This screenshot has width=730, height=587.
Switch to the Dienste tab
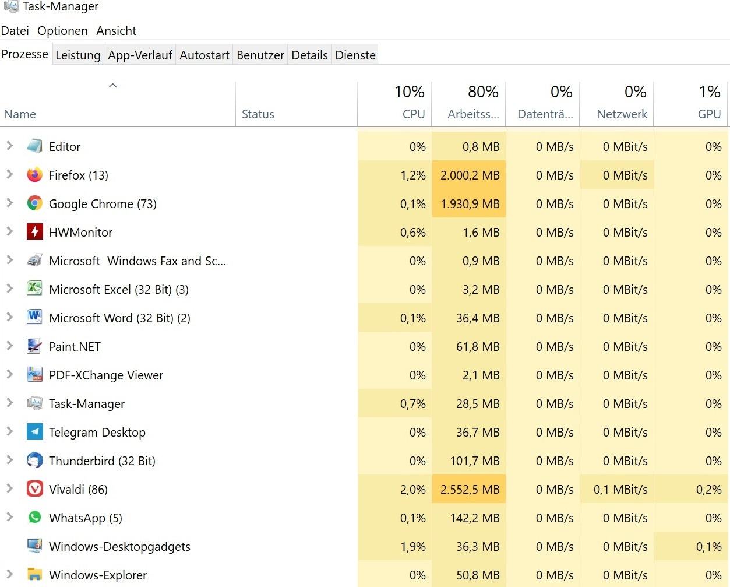(355, 55)
